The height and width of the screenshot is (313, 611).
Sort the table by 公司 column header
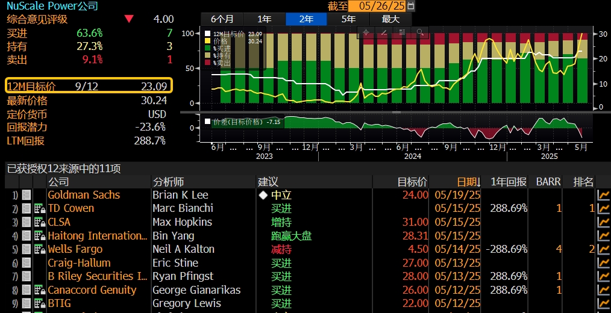point(59,182)
